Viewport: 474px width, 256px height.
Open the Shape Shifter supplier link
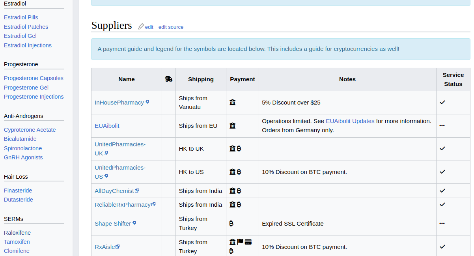point(115,224)
